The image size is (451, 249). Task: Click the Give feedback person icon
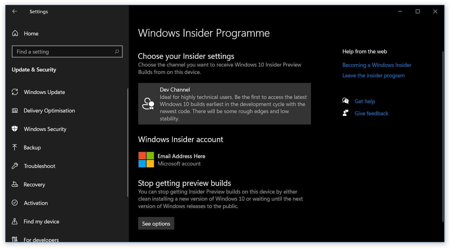(x=345, y=113)
